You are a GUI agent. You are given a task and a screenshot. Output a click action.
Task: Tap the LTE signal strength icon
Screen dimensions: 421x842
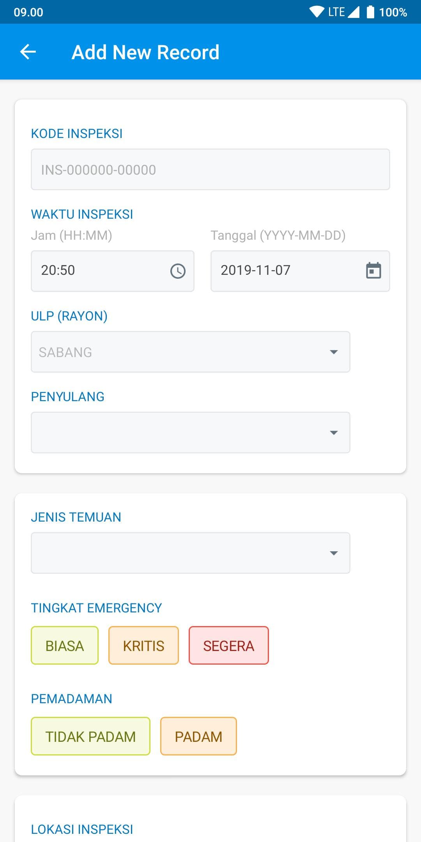(x=353, y=12)
